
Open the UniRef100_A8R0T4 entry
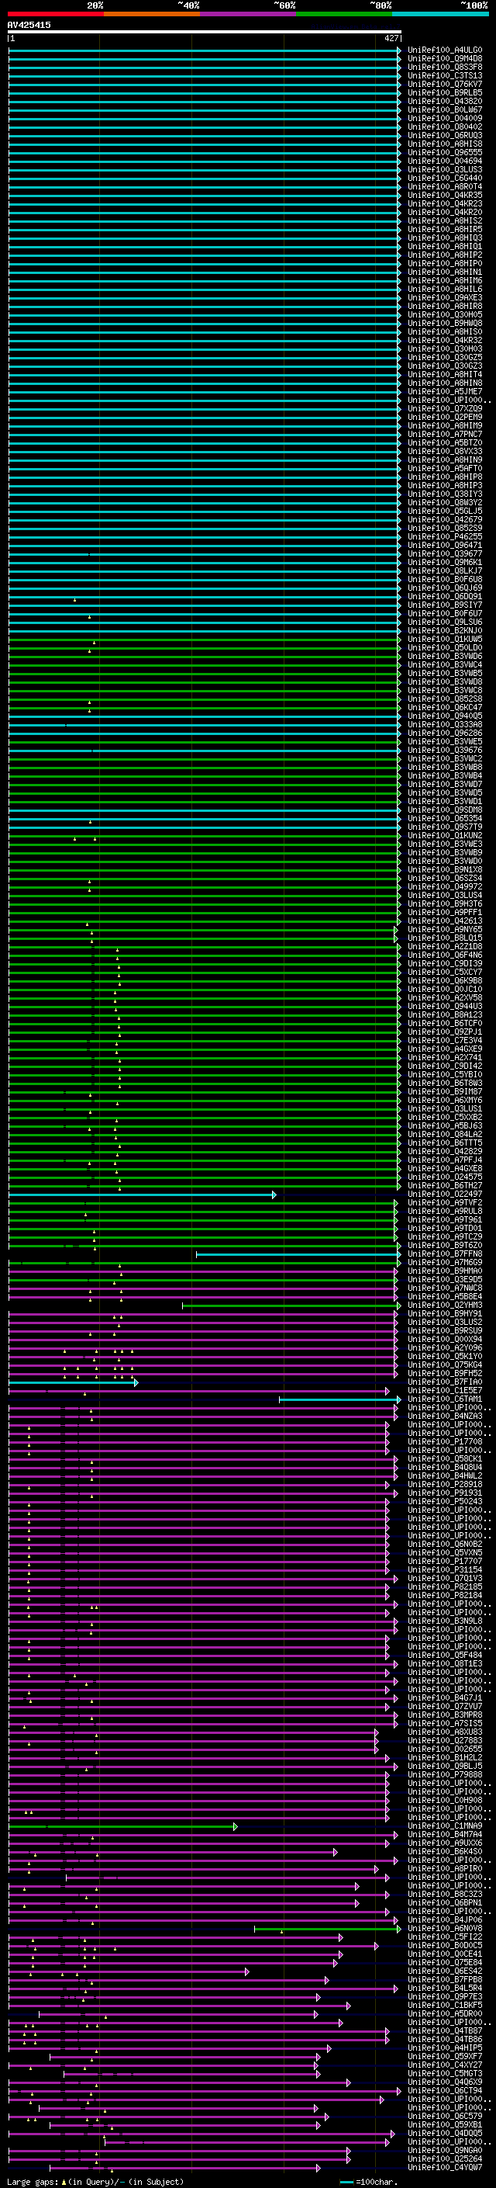(445, 187)
